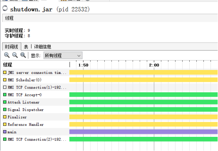Screen dimensions: 218x151
Task: Click yellow state square beside Reference Handler
Action: pyautogui.click(x=5, y=124)
